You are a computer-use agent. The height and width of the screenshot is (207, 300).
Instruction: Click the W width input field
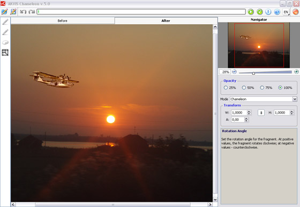[x=239, y=113]
